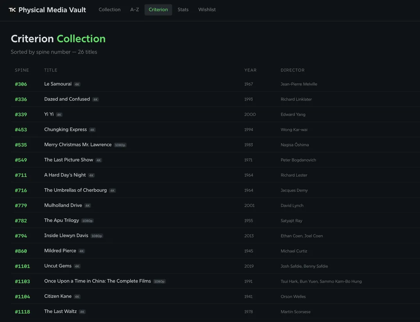The image size is (420, 322).
Task: Click director Satyajit Ray
Action: (291, 221)
